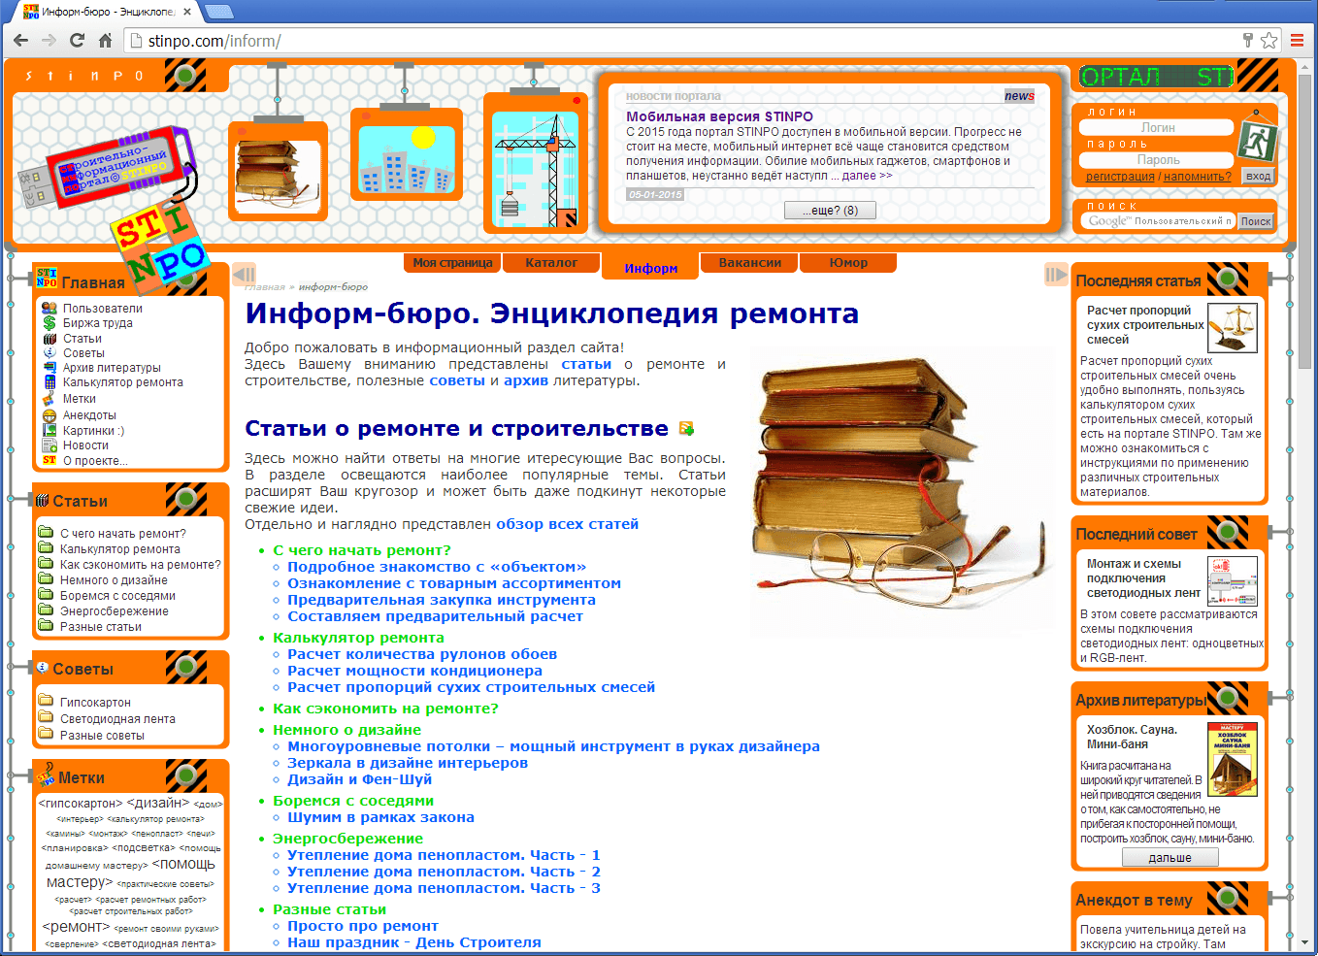Bookmark the page with the star icon
The height and width of the screenshot is (956, 1318).
click(x=1269, y=41)
